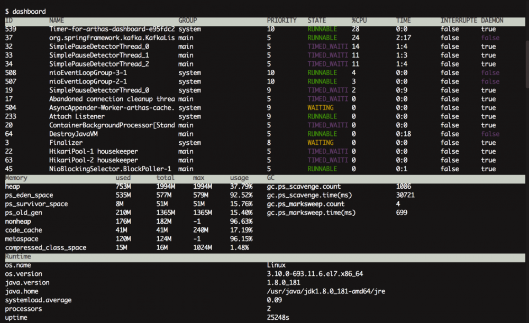The width and height of the screenshot is (529, 323).
Task: Click the PRIORITY column header
Action: (x=282, y=21)
